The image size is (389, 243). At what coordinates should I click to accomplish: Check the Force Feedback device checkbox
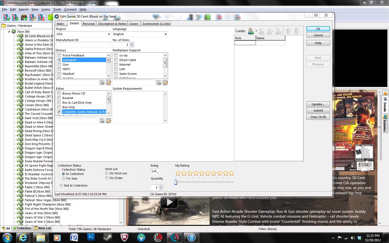pyautogui.click(x=59, y=55)
